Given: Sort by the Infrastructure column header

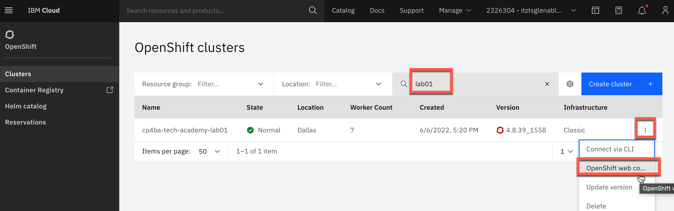Looking at the screenshot, I should click(x=585, y=107).
